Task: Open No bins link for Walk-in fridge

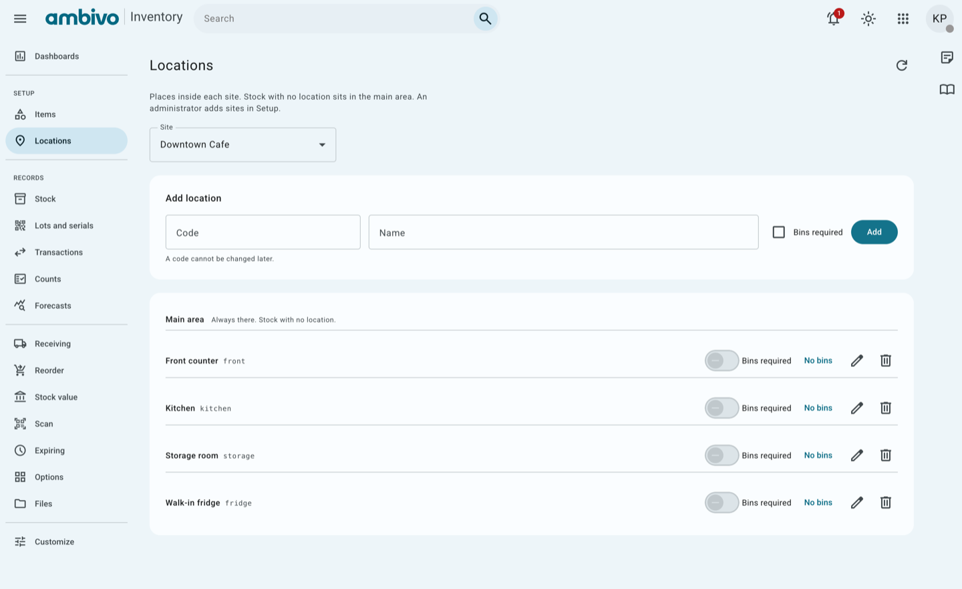Action: (x=818, y=503)
